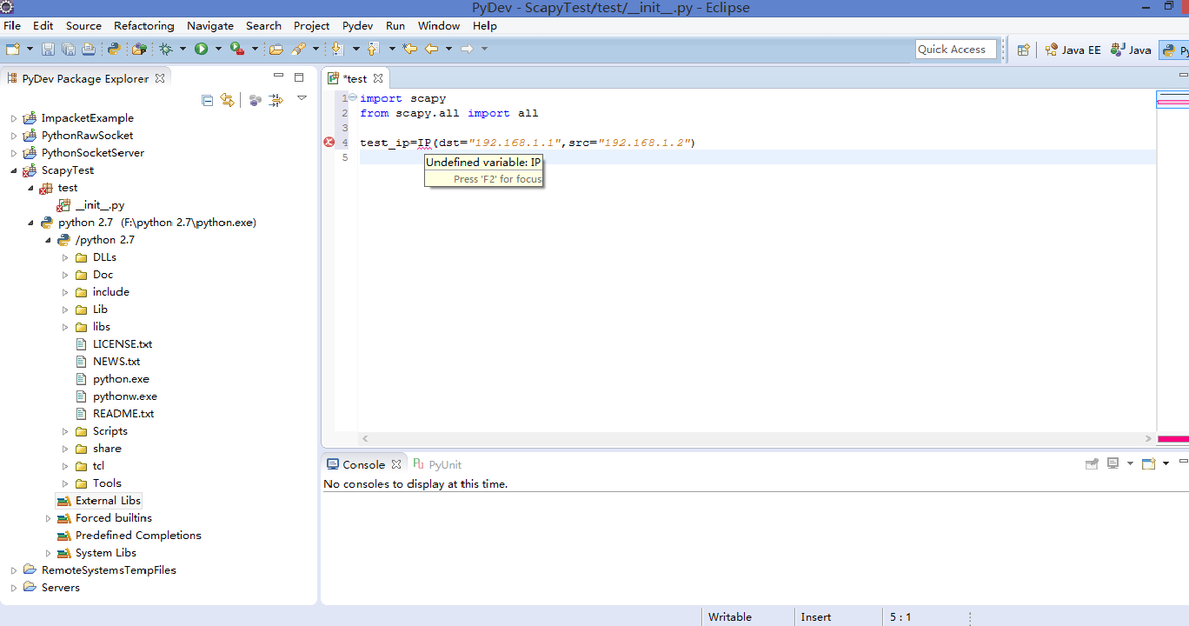Viewport: 1189px width, 626px height.
Task: Expand the System Libs node
Action: click(49, 553)
